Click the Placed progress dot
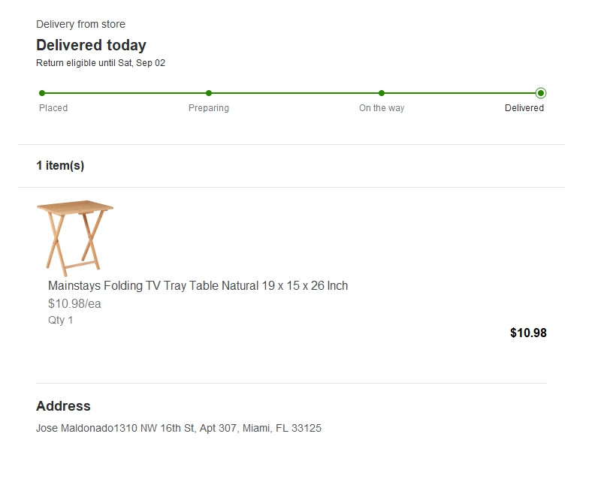This screenshot has width=601, height=485. (42, 93)
